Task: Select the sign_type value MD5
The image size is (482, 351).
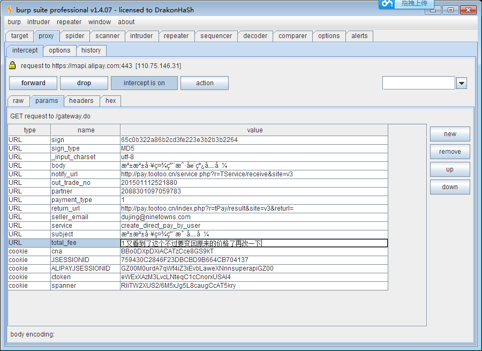Action: [x=254, y=148]
